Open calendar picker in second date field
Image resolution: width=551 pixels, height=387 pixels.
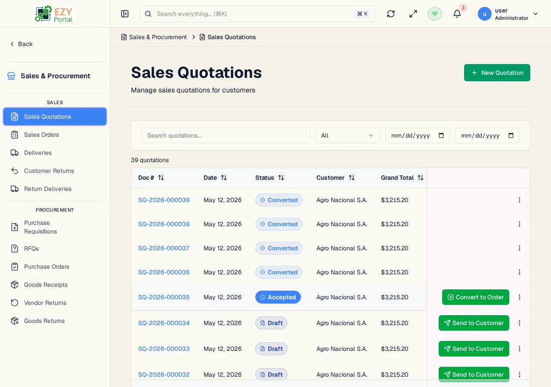[x=511, y=135]
